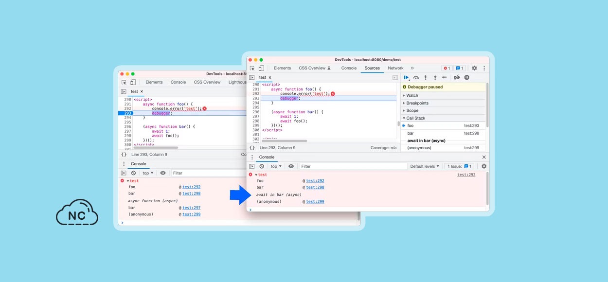
Task: Resume script execution
Action: click(407, 77)
